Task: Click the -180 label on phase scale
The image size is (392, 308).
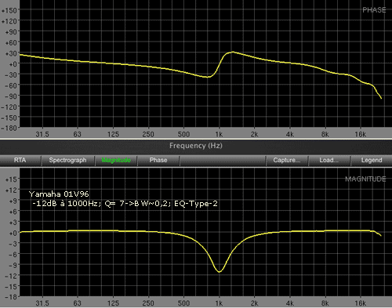Action: pos(9,129)
